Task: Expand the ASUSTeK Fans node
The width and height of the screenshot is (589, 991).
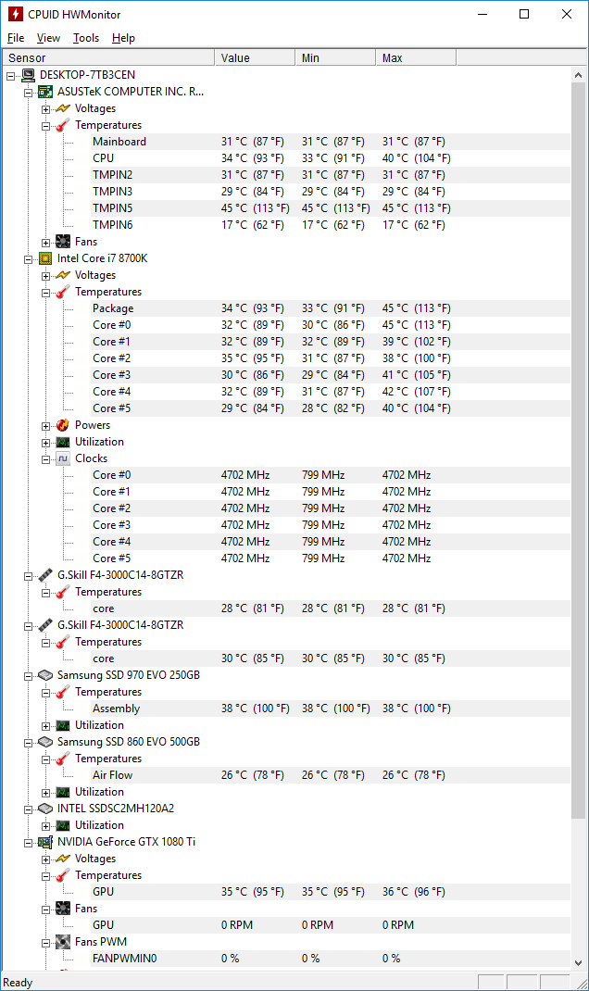Action: [x=46, y=244]
